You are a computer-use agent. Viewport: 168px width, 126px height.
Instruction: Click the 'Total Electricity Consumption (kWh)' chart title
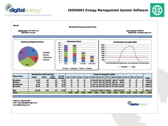(125, 42)
